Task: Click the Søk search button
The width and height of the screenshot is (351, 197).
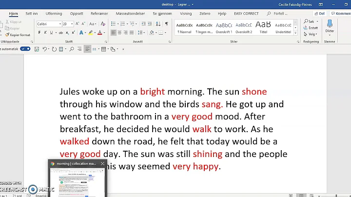Action: 311,21
